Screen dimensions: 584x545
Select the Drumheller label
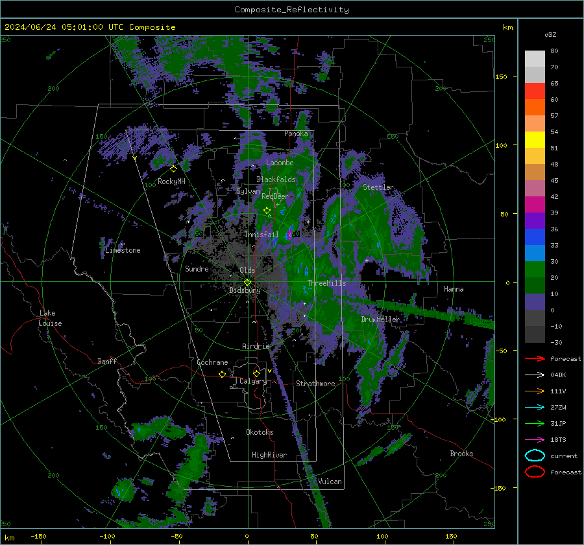pos(380,319)
